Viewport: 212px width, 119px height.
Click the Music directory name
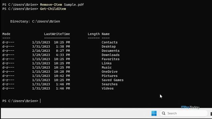[x=107, y=67]
